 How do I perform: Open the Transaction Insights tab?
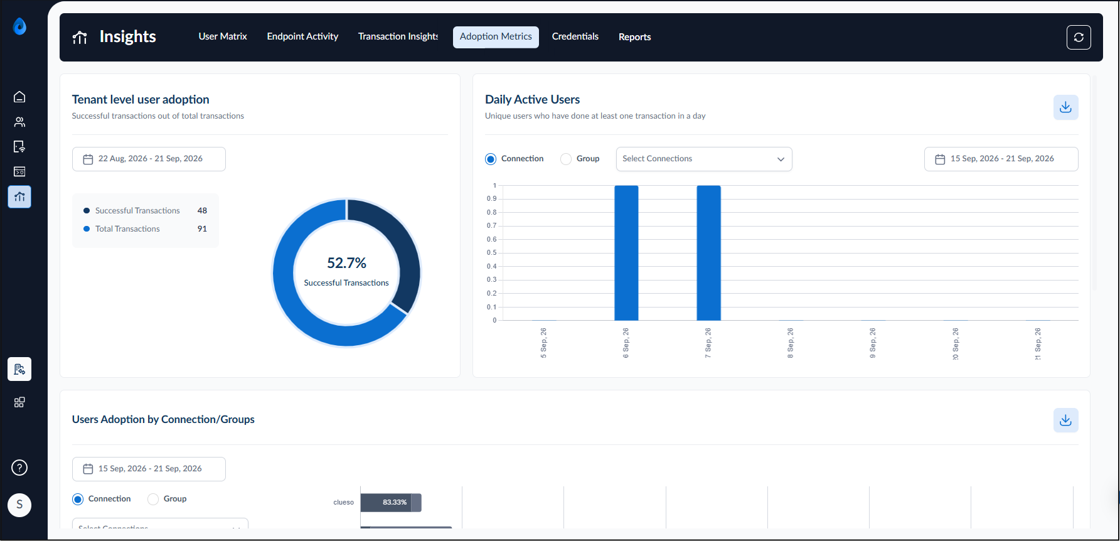tap(398, 36)
